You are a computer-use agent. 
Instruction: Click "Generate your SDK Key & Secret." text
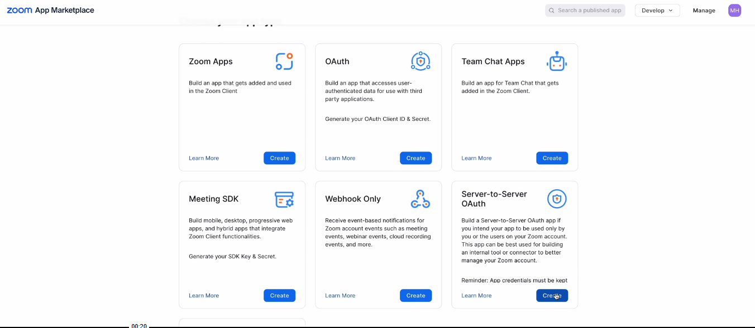(x=232, y=256)
